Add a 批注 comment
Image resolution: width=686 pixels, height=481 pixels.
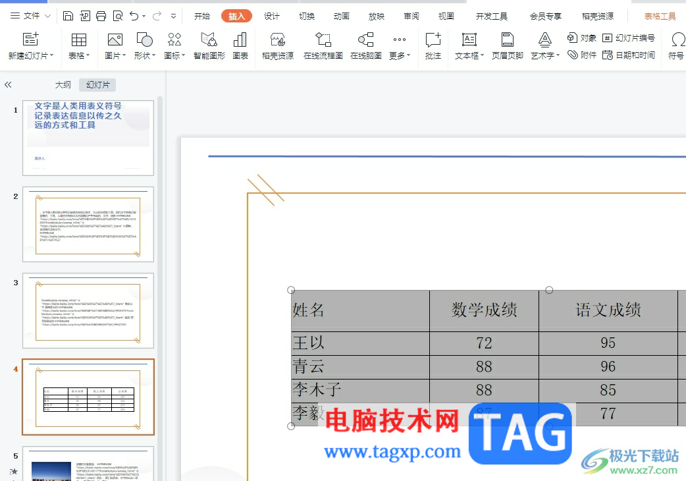(x=433, y=46)
